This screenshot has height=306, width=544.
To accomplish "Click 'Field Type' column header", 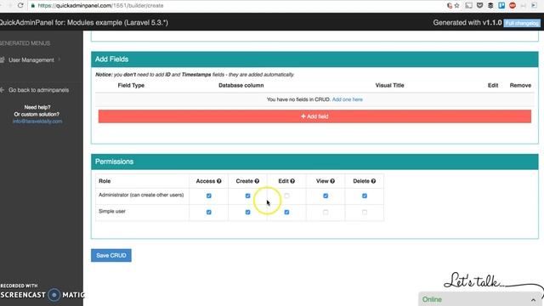I will point(131,85).
